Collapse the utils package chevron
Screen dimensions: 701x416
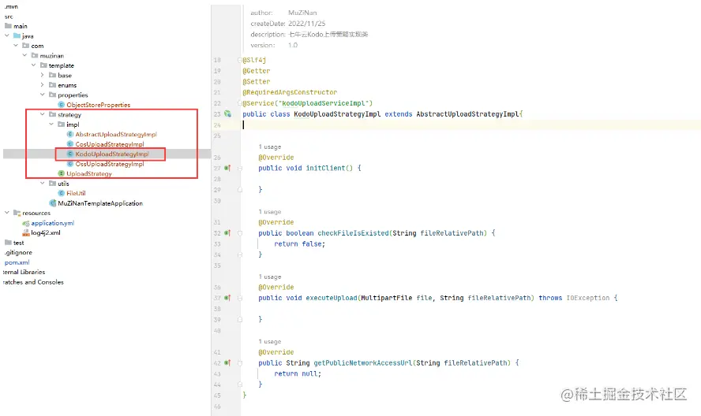[x=43, y=183]
